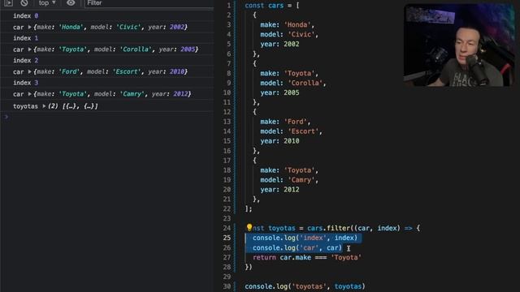Click the "model: 'Corolla'," code line

pos(293,83)
